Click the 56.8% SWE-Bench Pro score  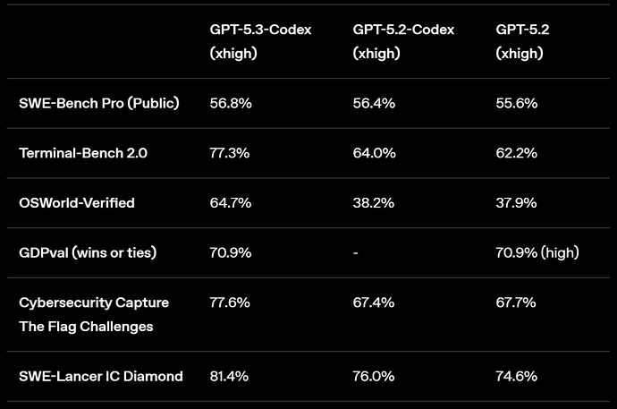pos(231,103)
